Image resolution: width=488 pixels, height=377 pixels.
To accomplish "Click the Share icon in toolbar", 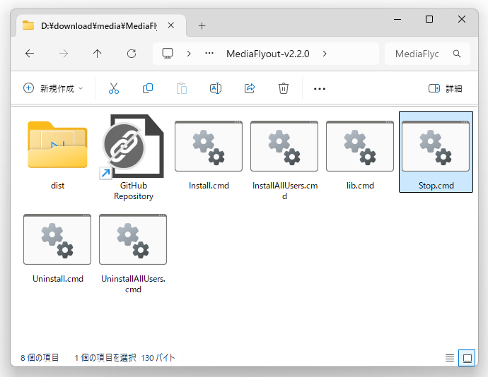I will coord(250,88).
